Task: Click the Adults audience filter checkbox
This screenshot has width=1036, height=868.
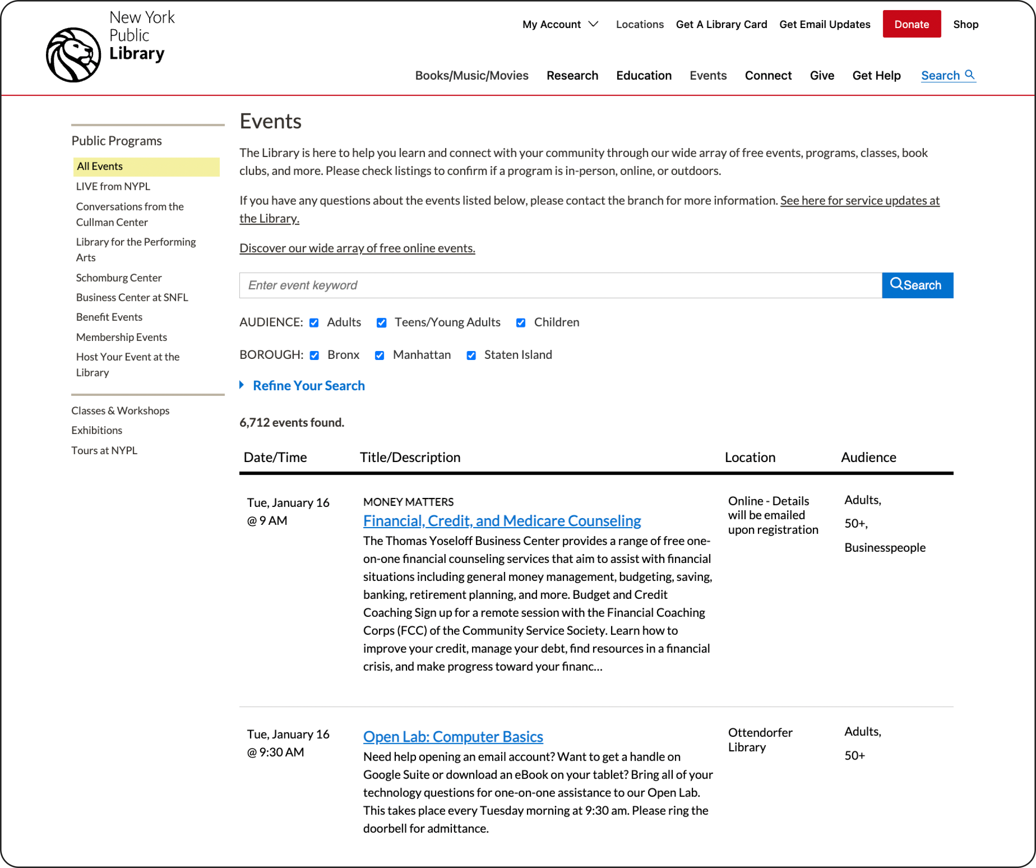Action: coord(314,322)
